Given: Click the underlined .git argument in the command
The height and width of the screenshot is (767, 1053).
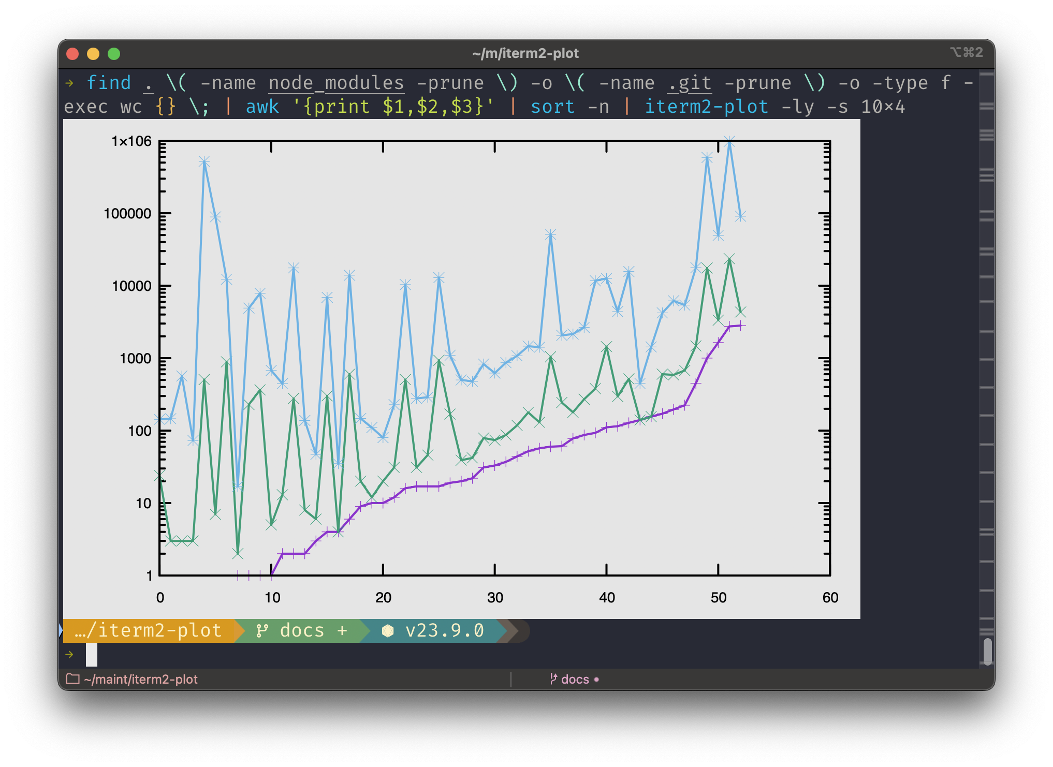Looking at the screenshot, I should (x=689, y=83).
